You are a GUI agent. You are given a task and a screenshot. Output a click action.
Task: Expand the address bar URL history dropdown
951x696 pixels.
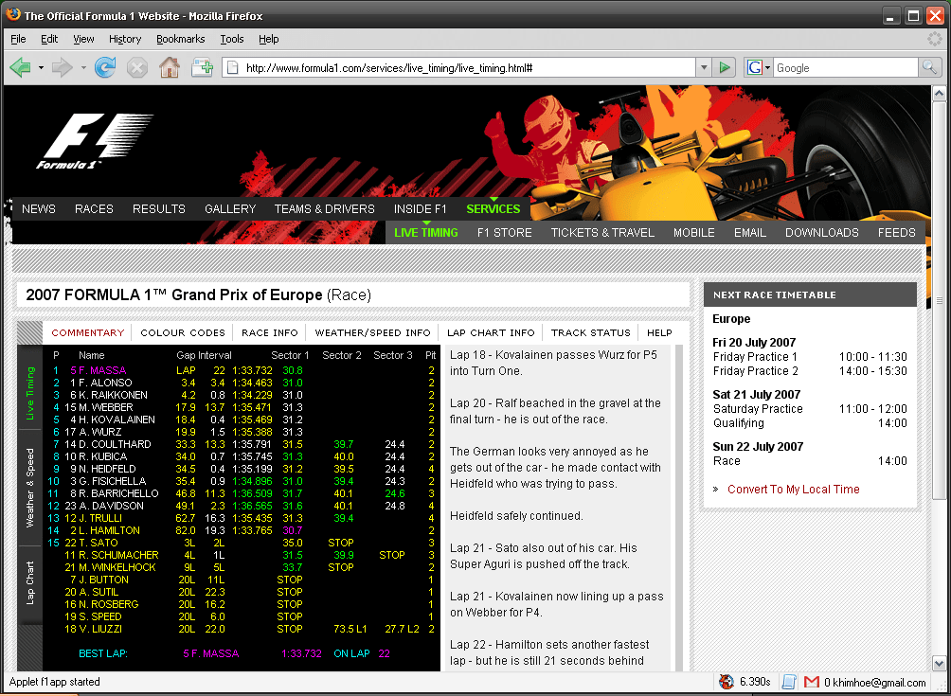[x=704, y=67]
